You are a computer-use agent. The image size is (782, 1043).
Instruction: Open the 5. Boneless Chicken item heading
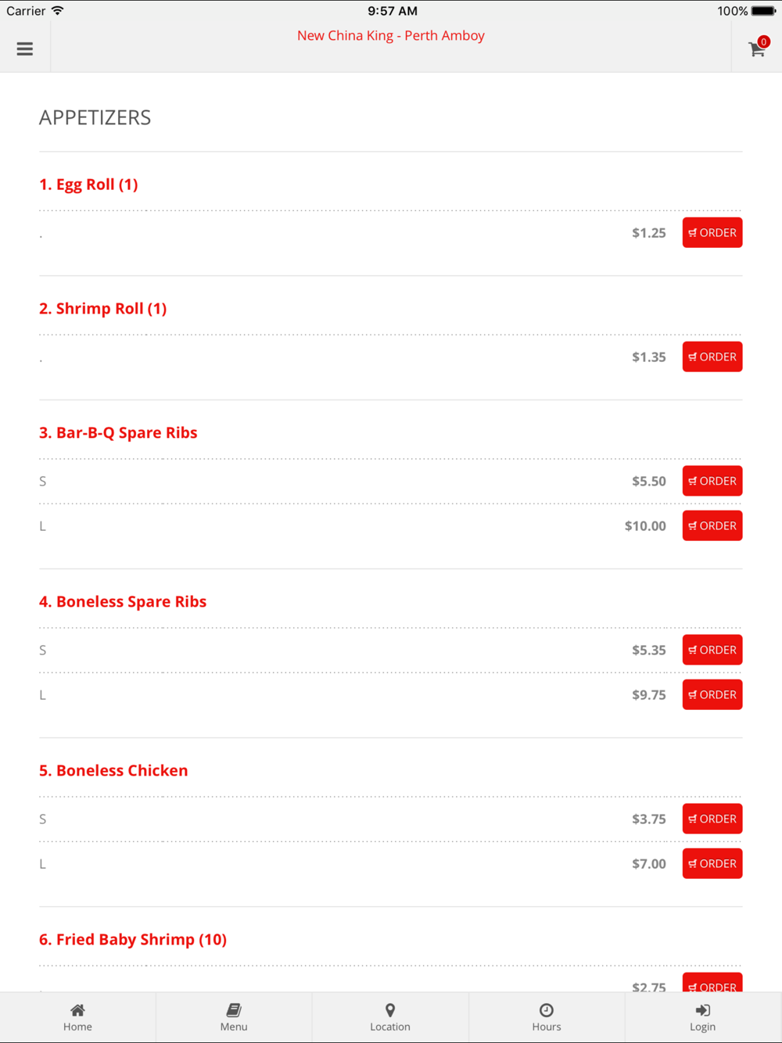pos(113,770)
